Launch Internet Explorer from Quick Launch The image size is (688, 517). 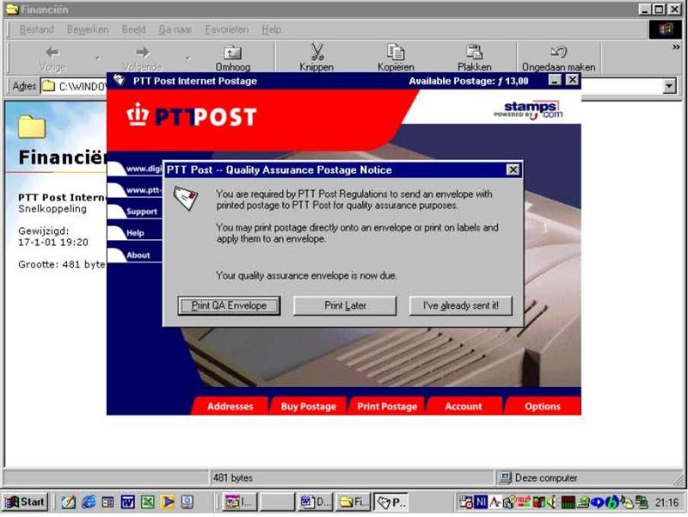[x=89, y=502]
